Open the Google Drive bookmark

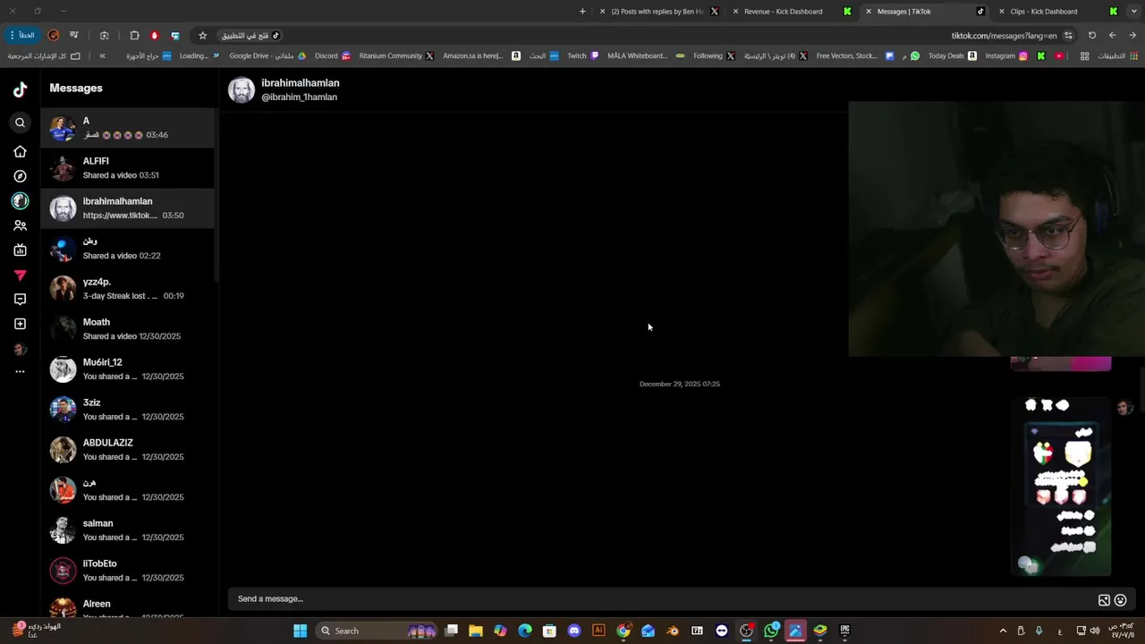click(267, 55)
